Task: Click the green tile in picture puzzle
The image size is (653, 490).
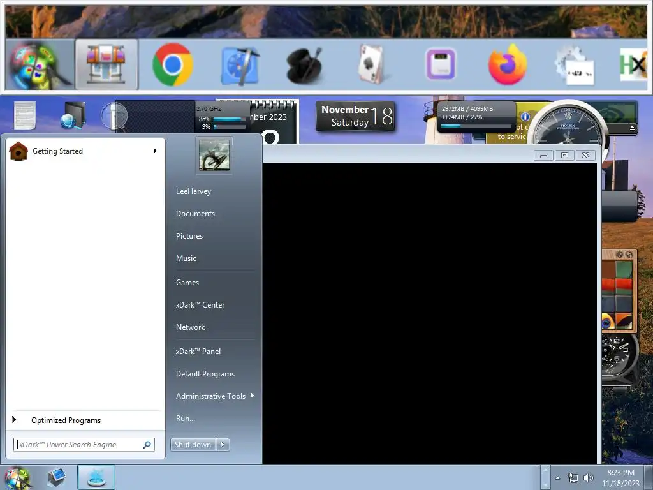Action: coord(624,270)
